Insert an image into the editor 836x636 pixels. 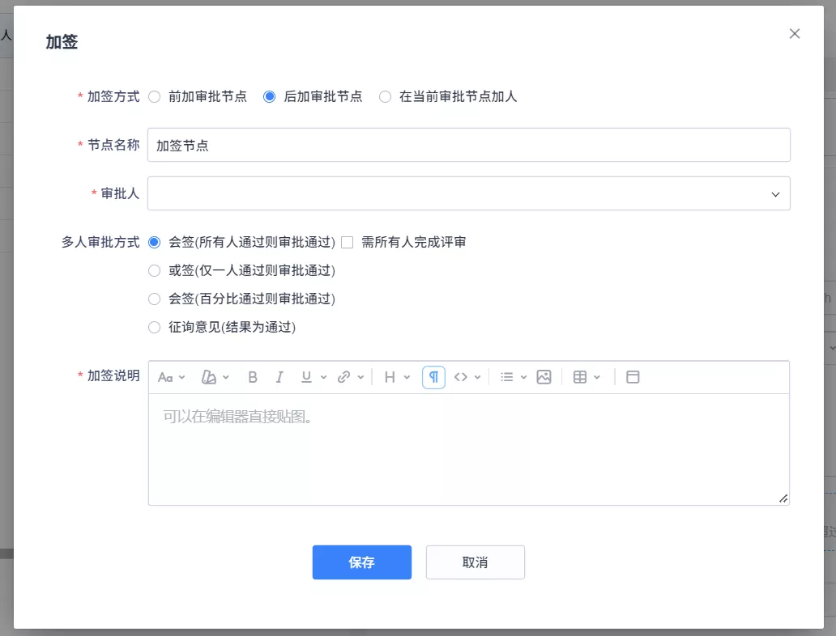point(544,377)
